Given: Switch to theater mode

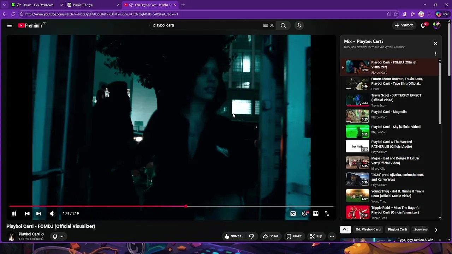Looking at the screenshot, I should [316, 213].
